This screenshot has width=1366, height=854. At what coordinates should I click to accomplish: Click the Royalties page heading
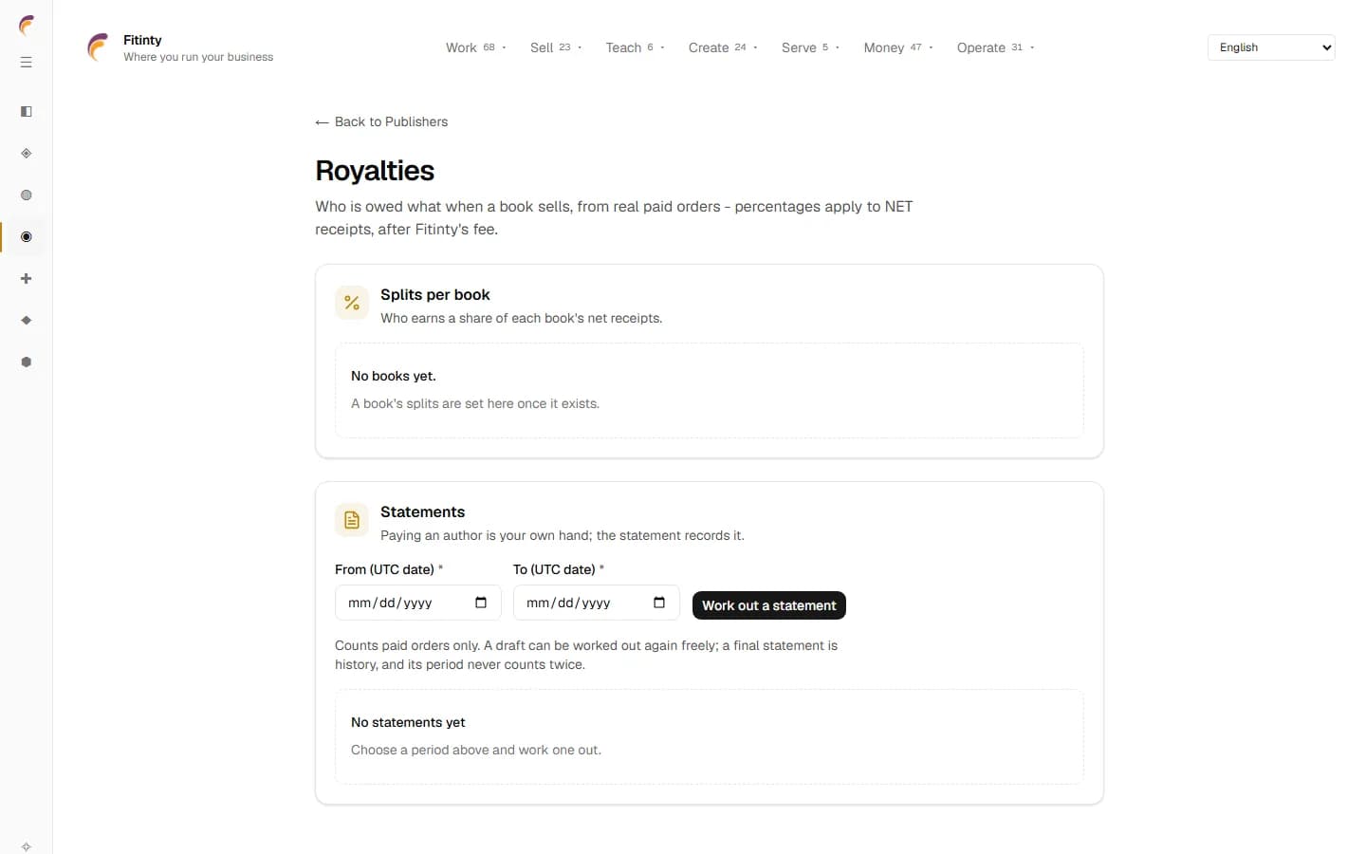[375, 171]
